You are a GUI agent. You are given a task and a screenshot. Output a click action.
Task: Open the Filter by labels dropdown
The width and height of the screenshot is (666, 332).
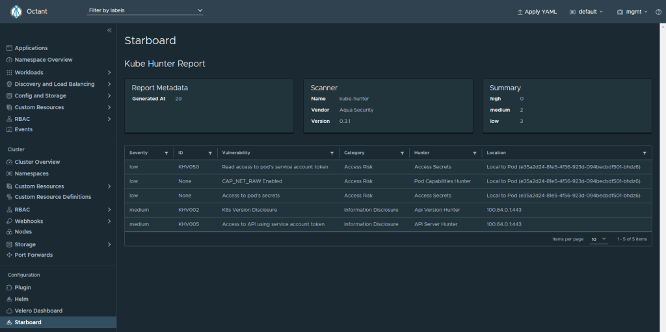click(145, 11)
